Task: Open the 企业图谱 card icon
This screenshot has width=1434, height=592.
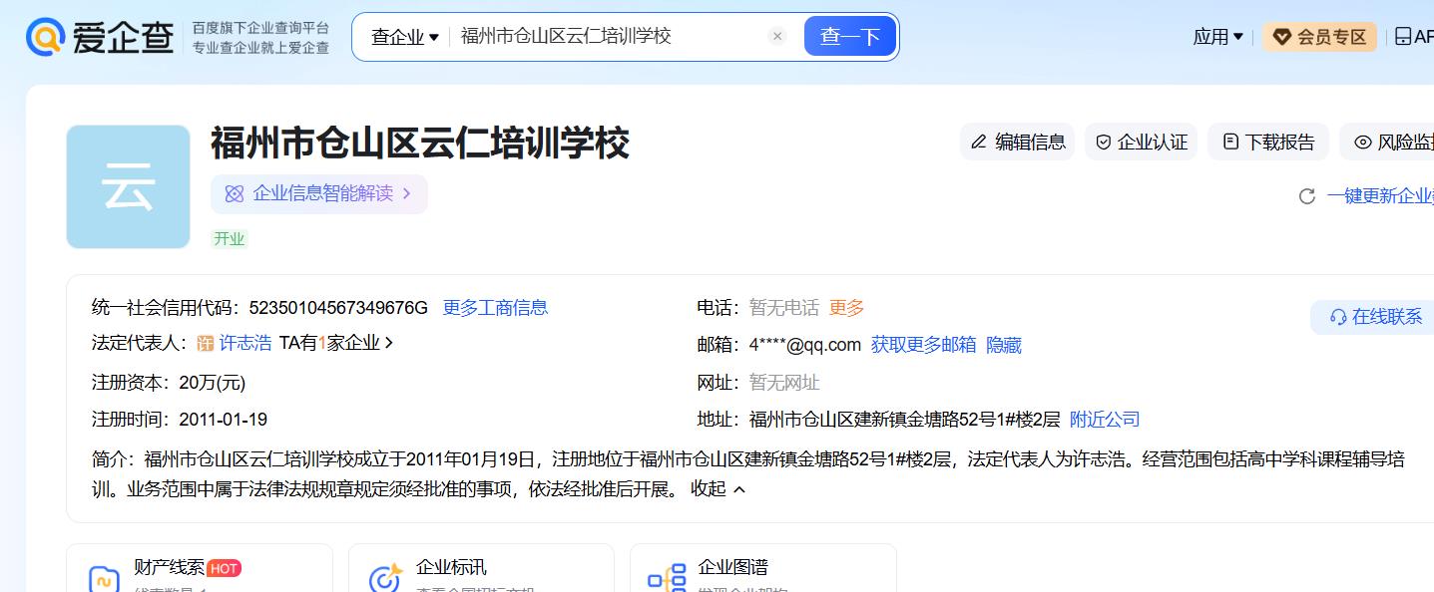Action: [x=667, y=578]
